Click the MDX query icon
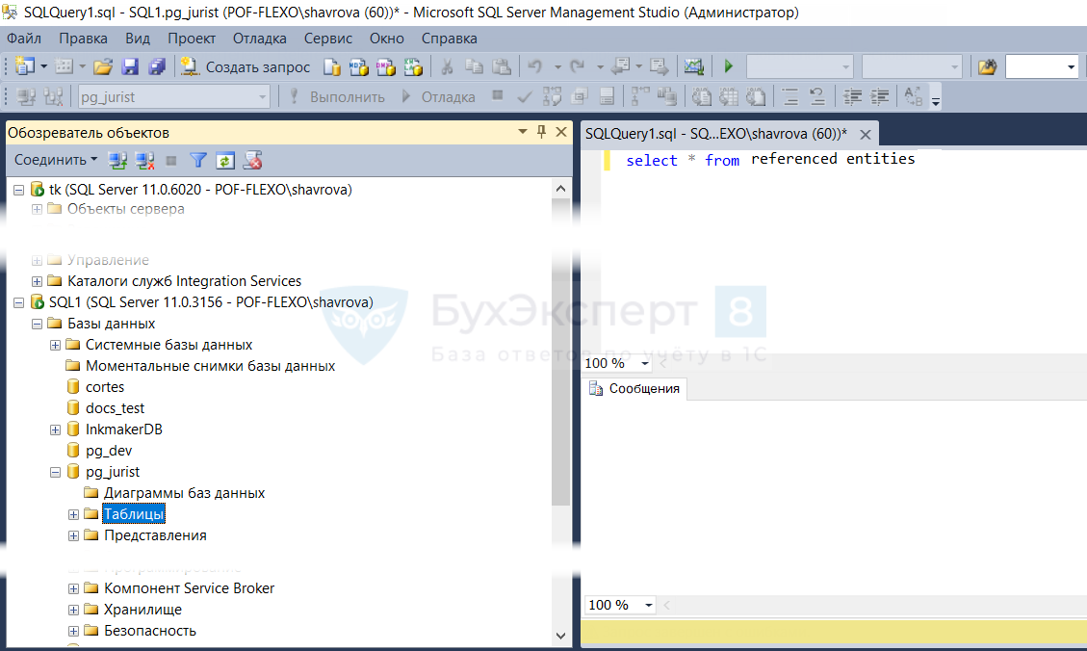 (x=359, y=66)
